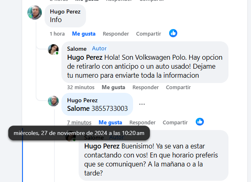This screenshot has width=251, height=182.
Task: Open Hugo Perez's avatar on the Info comment
Action: point(34,13)
